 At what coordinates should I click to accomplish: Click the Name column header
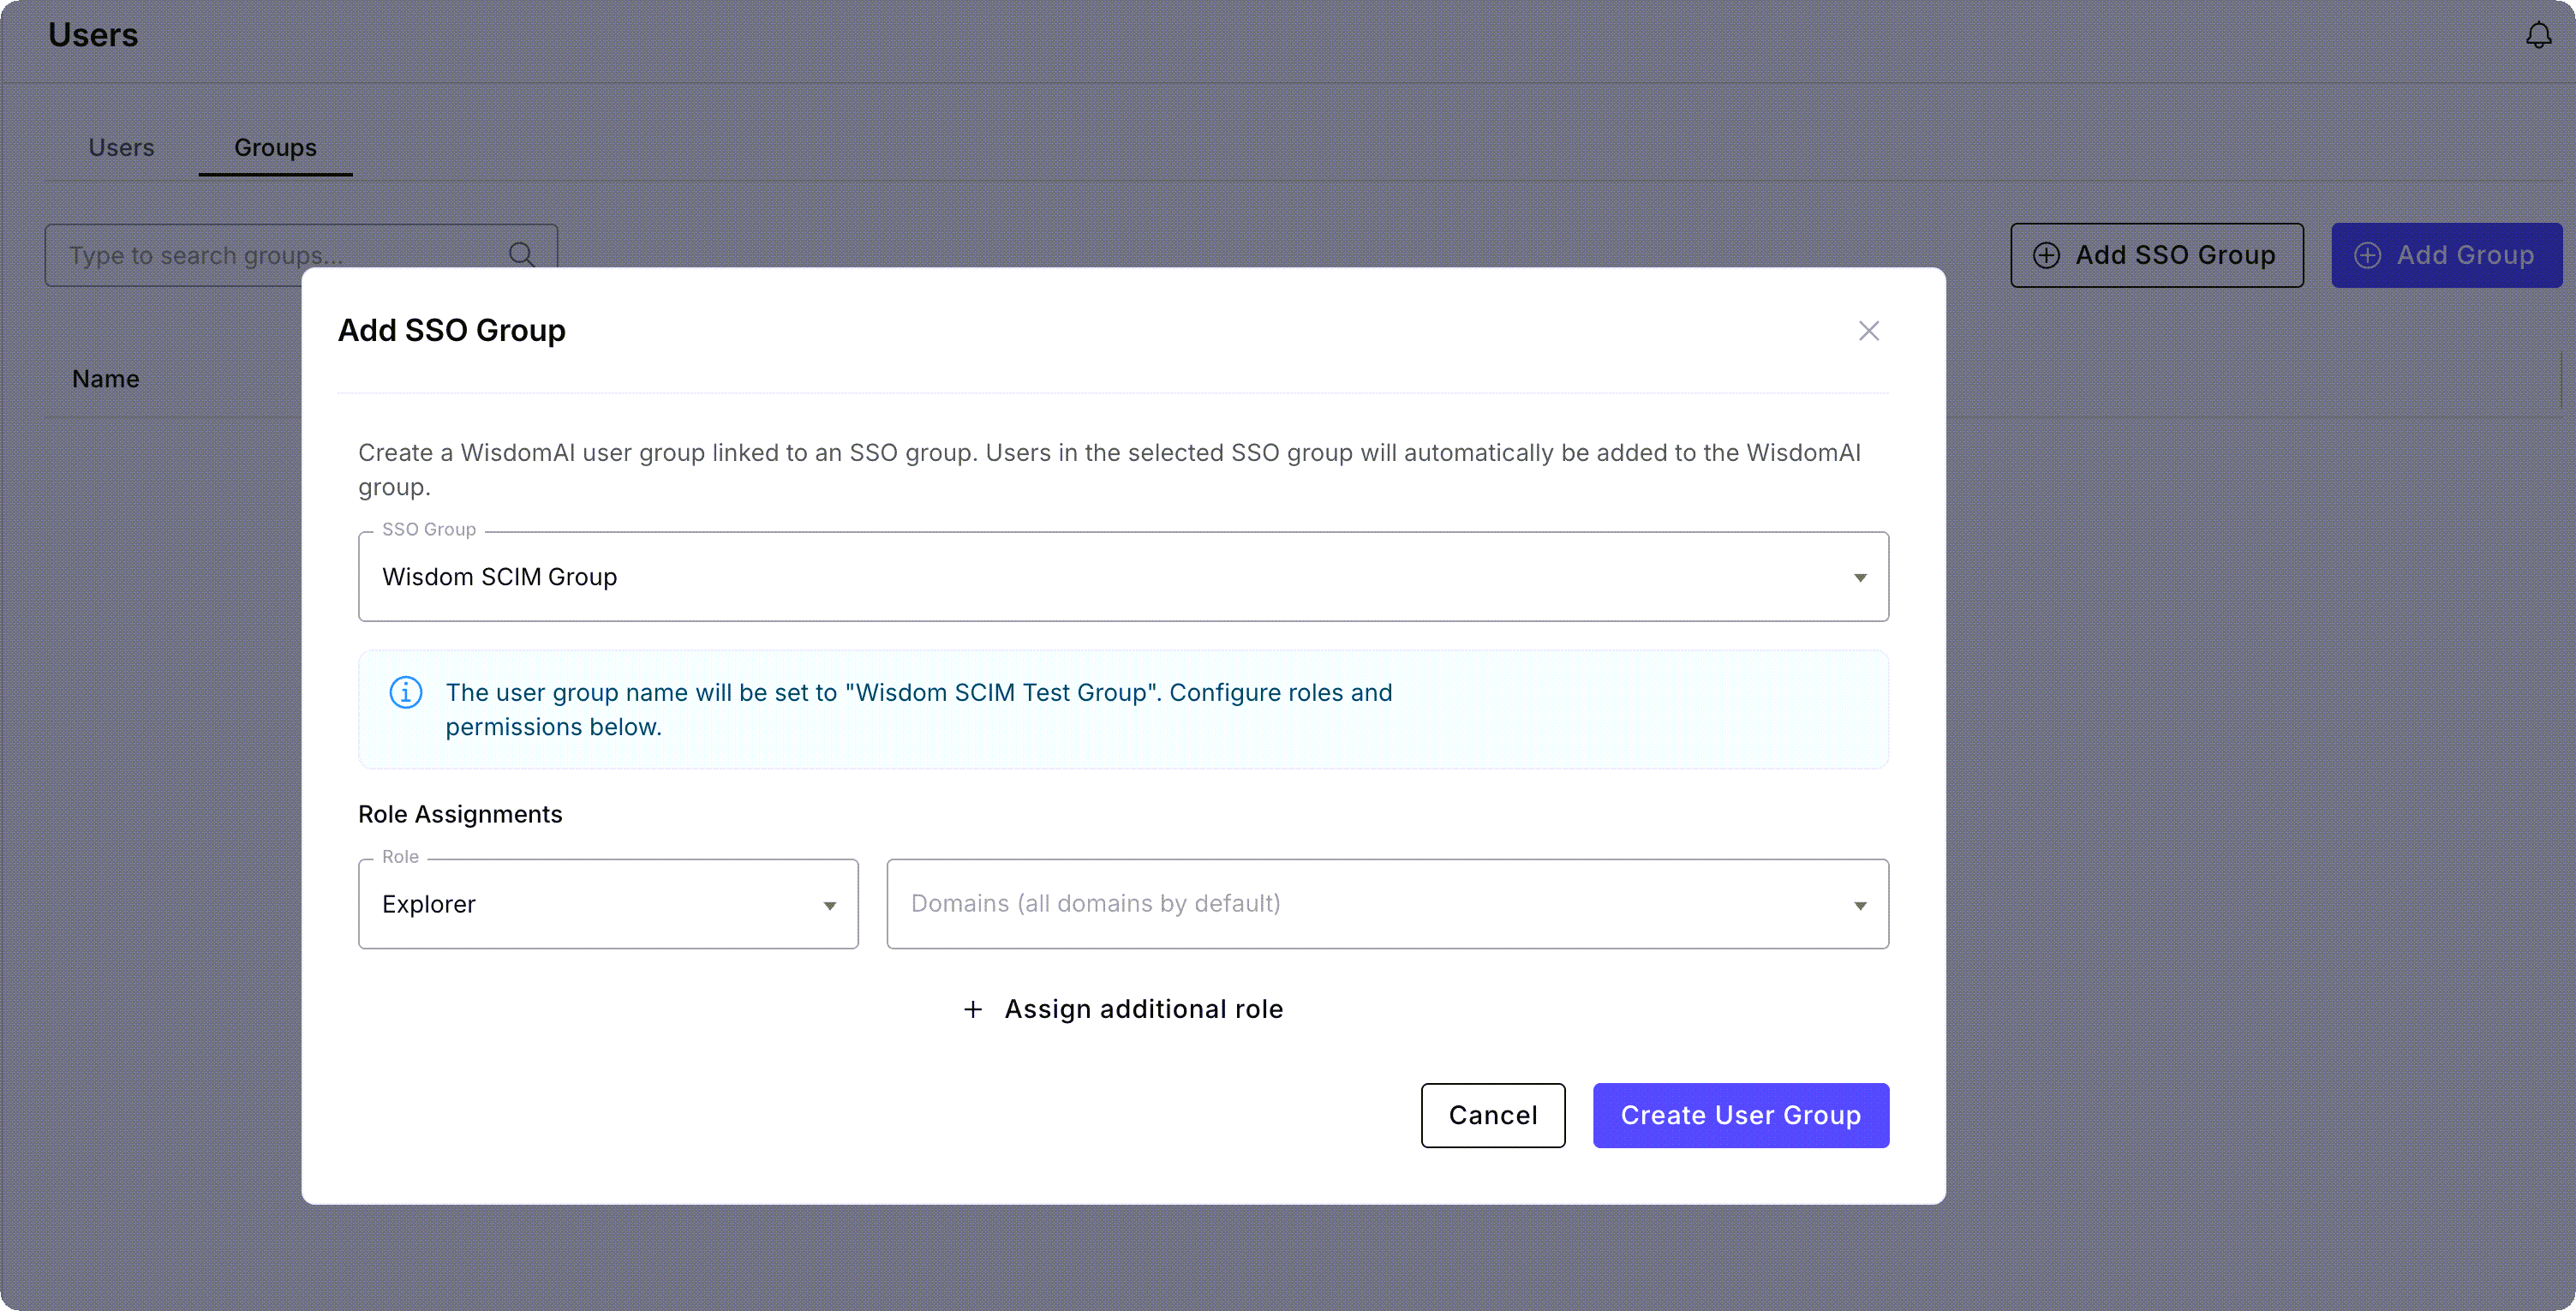click(x=105, y=378)
